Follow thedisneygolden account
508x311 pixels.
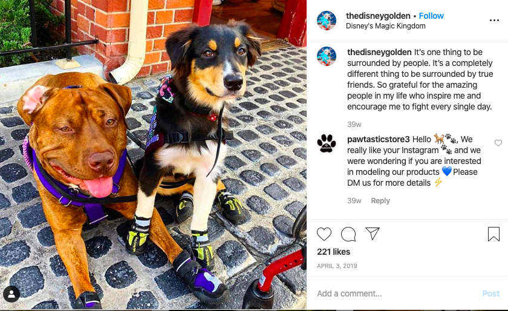coord(431,16)
